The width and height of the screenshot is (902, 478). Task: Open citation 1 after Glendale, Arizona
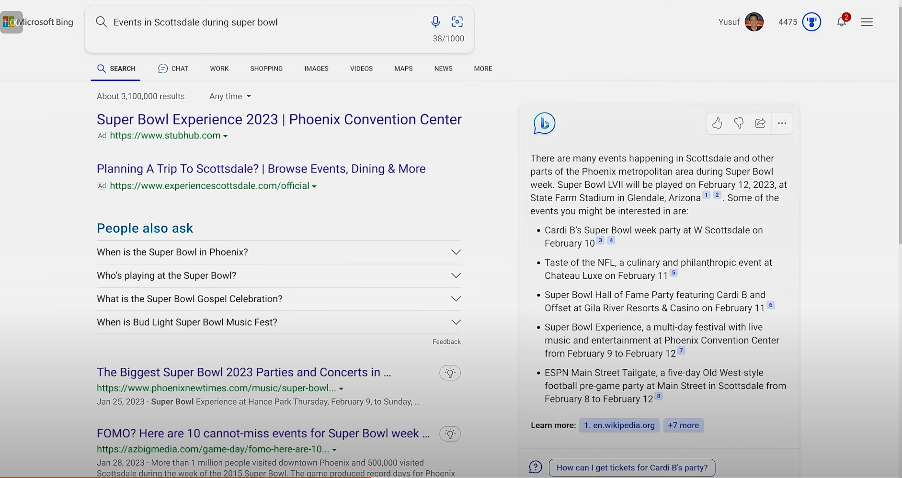click(706, 195)
